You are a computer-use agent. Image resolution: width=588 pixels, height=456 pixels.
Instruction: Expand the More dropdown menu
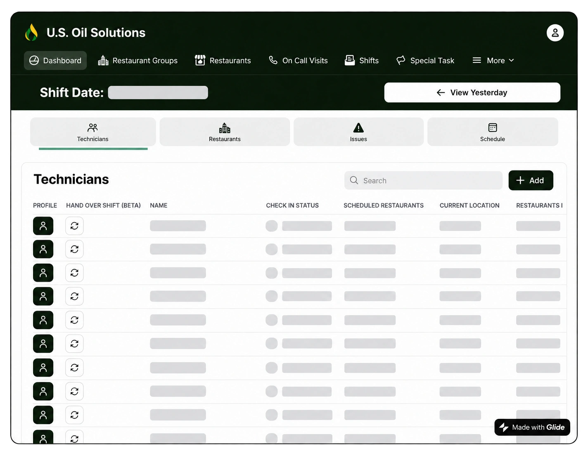pos(493,60)
